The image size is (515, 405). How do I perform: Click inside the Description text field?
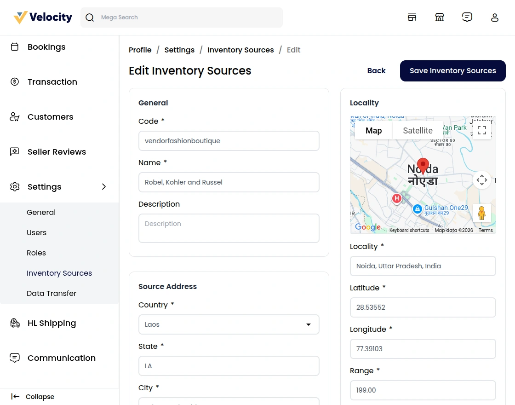coord(229,228)
